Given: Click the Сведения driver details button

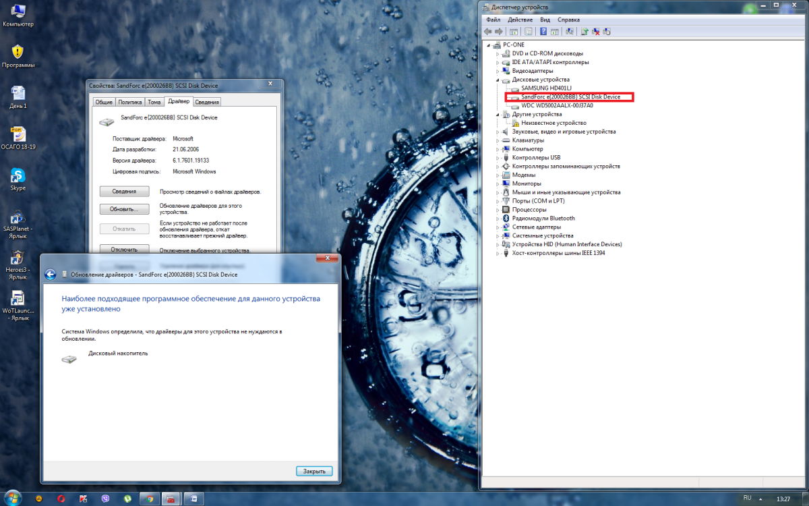Looking at the screenshot, I should 124,192.
